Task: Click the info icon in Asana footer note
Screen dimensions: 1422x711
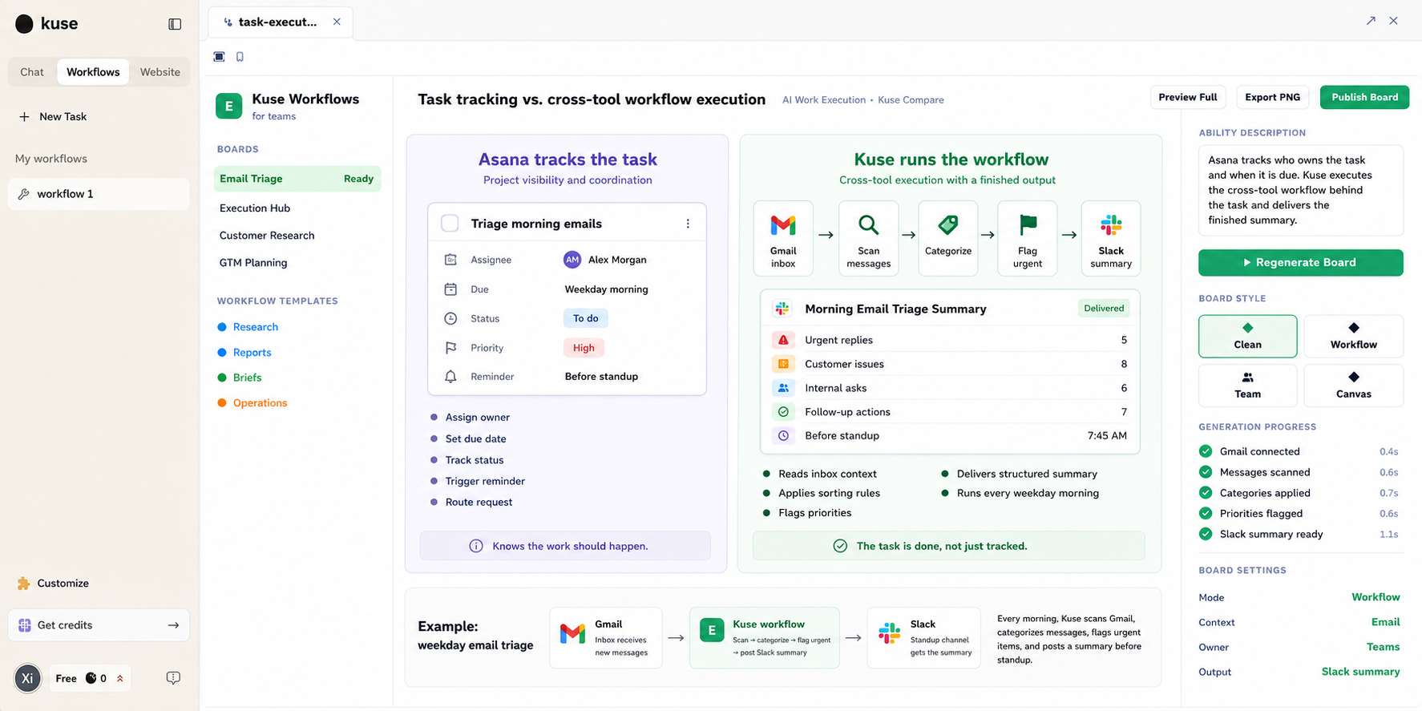Action: click(476, 546)
